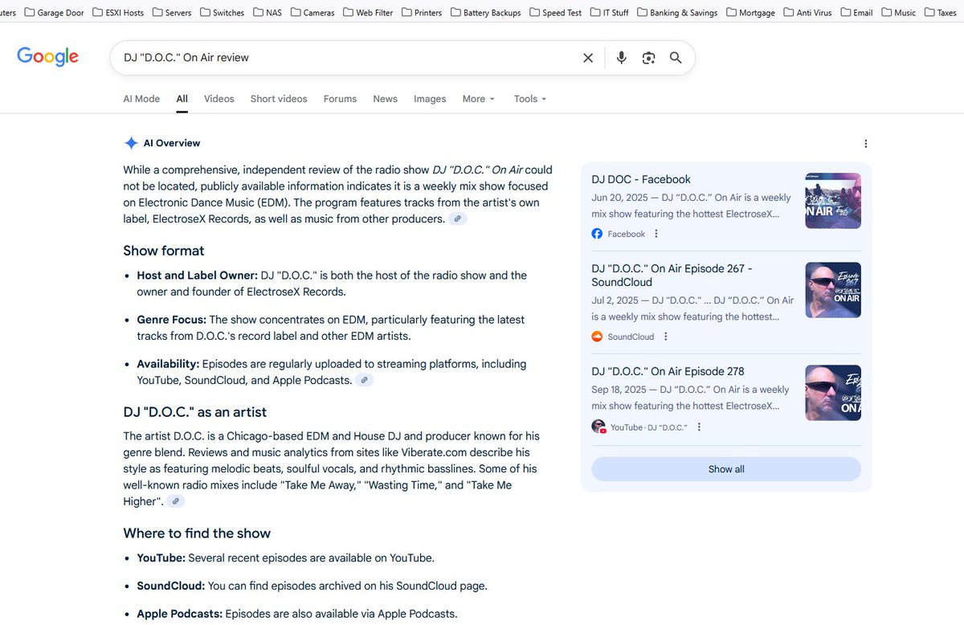
Task: Switch to AI Mode tab
Action: point(141,99)
